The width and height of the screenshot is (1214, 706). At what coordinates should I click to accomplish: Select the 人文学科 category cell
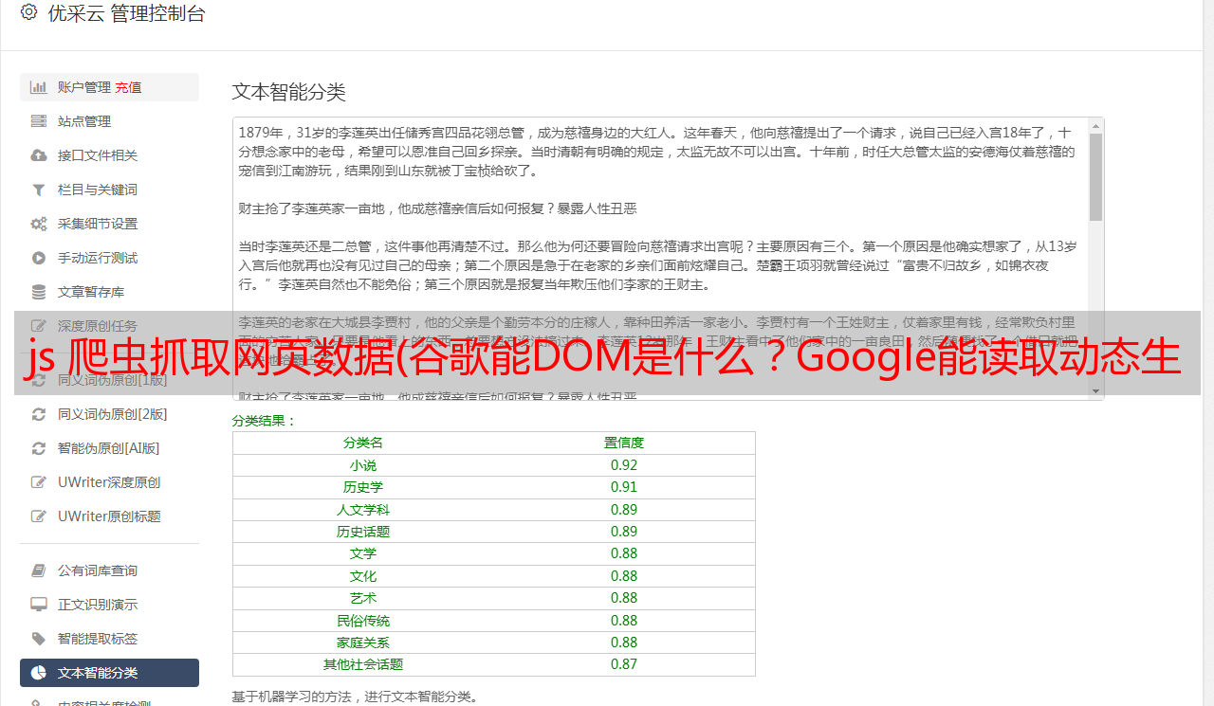pos(363,510)
